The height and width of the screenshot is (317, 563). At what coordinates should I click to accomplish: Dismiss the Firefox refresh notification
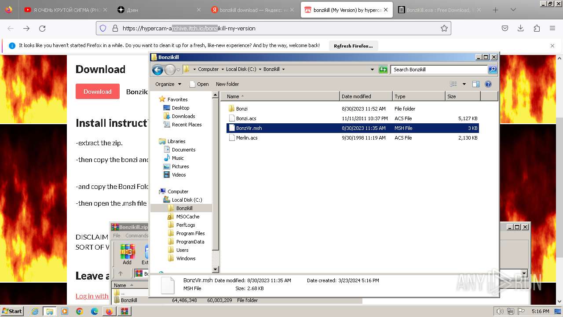pos(552,46)
